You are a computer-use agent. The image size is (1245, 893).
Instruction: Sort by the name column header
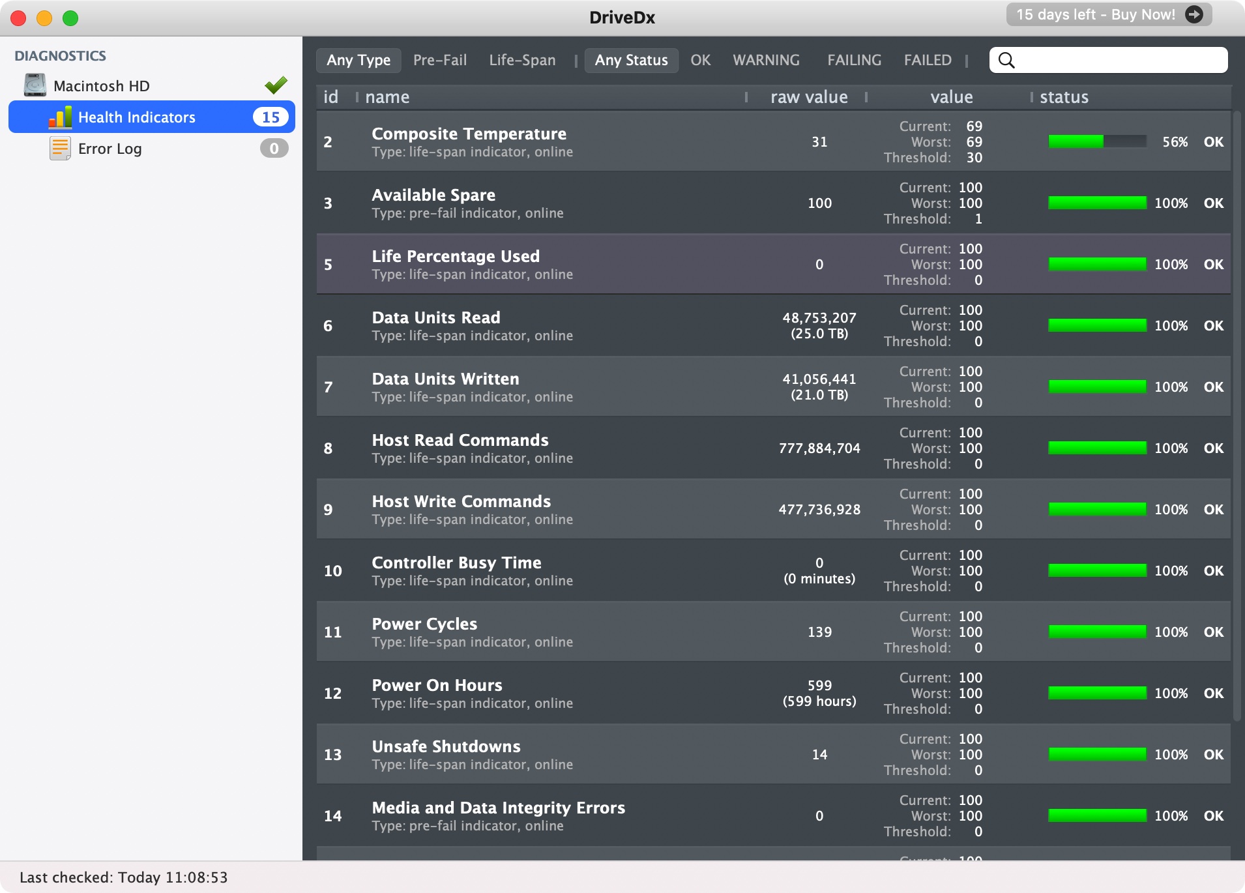coord(387,97)
